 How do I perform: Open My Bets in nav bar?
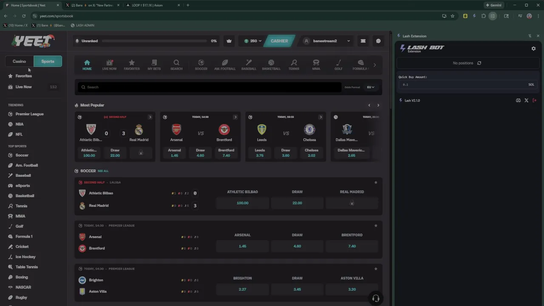pyautogui.click(x=154, y=65)
